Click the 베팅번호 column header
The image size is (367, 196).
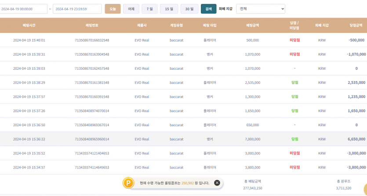[92, 25]
